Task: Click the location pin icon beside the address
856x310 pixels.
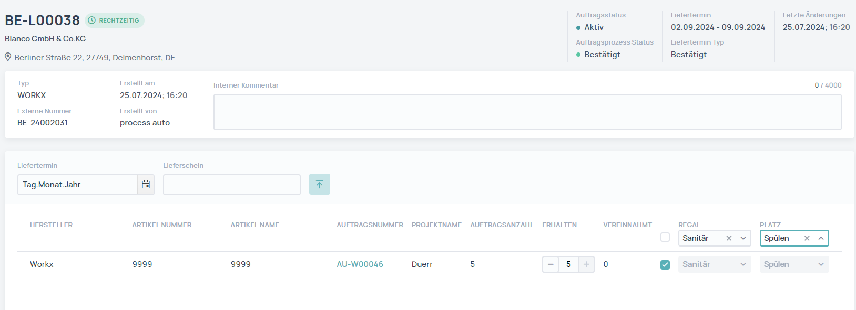Action: coord(8,57)
